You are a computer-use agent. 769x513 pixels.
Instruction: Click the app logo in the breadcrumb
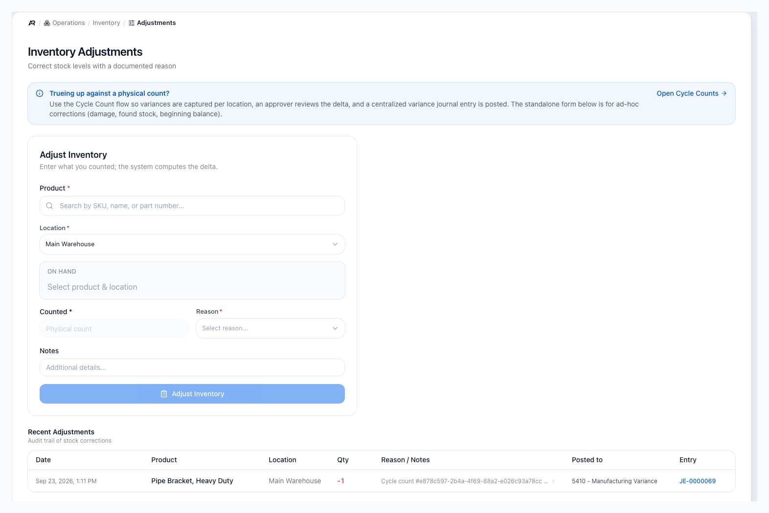click(32, 23)
